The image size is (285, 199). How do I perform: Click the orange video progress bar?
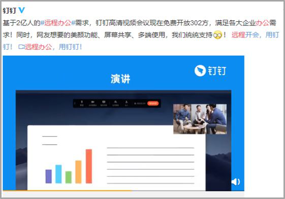[x=68, y=191]
